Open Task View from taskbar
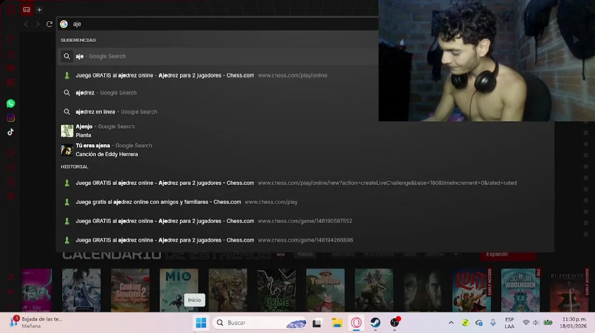This screenshot has width=595, height=333. point(317,323)
